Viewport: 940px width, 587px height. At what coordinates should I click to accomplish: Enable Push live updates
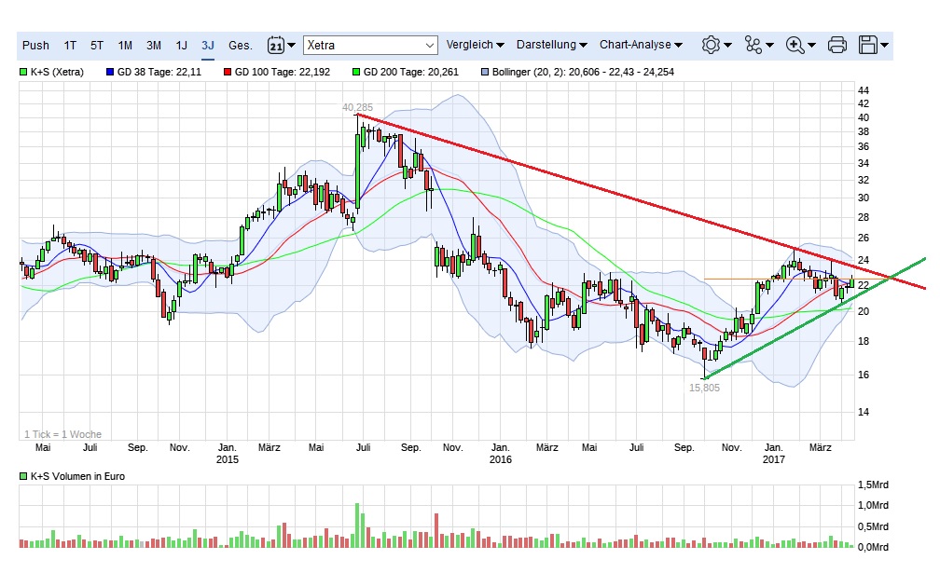[x=35, y=46]
